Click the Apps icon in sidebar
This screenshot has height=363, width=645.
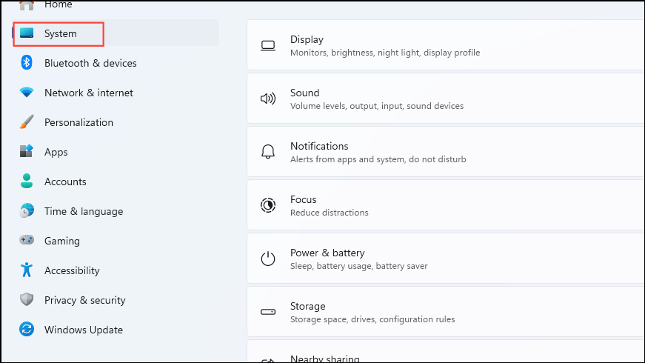[27, 152]
